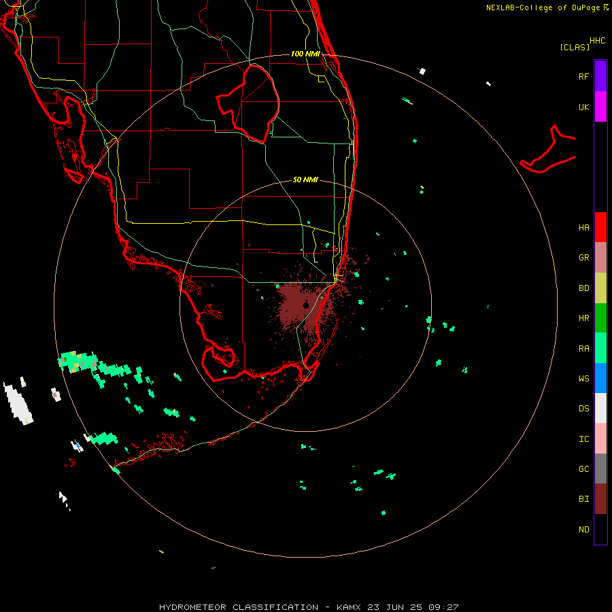Click the BI legend label
Screen dimensions: 612x612
[583, 499]
